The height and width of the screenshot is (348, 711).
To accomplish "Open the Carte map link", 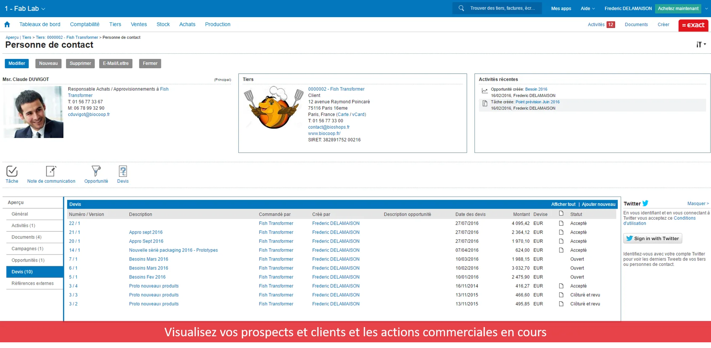I will point(343,115).
